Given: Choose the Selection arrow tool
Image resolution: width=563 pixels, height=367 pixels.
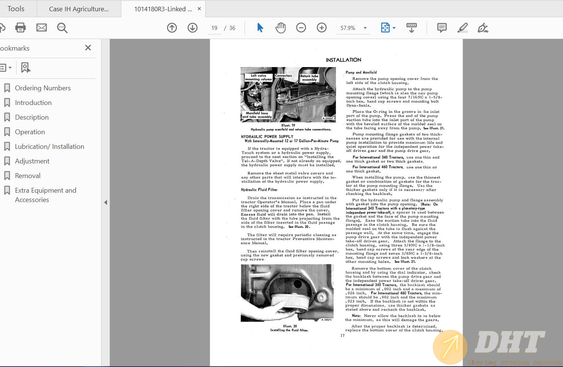Looking at the screenshot, I should (x=260, y=28).
